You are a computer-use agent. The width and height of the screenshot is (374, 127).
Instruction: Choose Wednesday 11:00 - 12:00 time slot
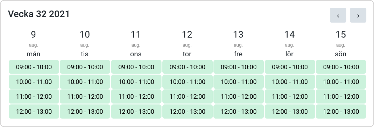[136, 96]
